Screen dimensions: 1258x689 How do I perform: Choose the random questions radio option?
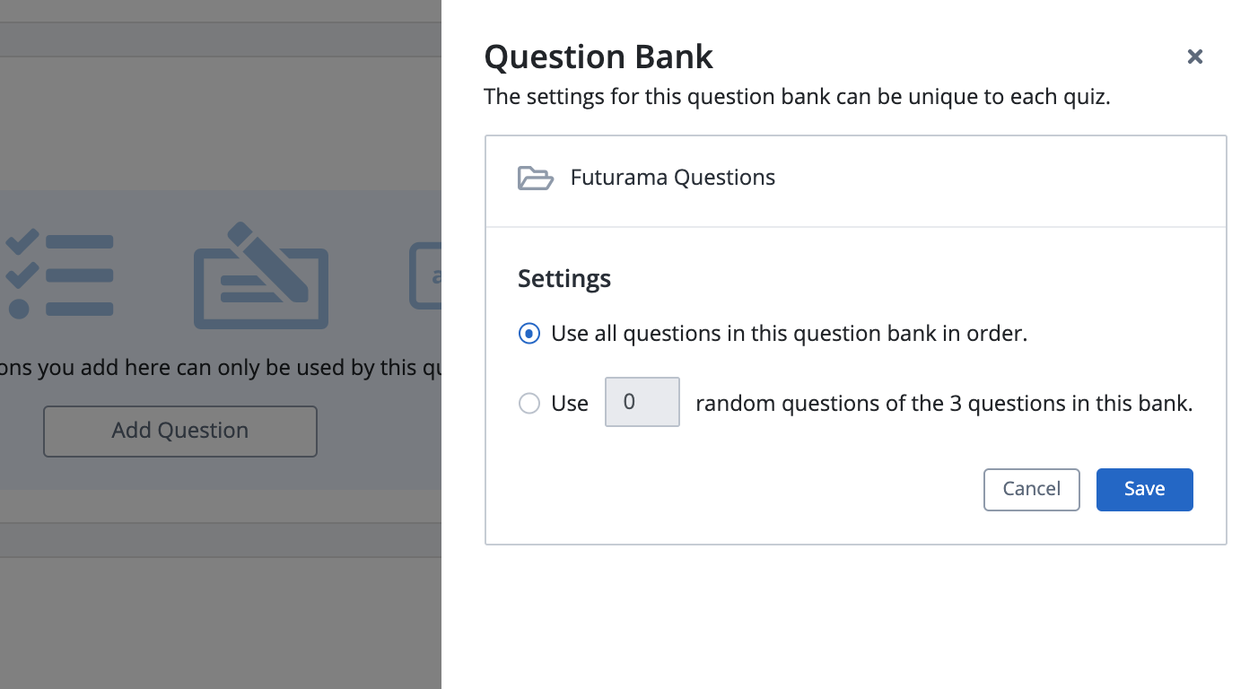529,404
